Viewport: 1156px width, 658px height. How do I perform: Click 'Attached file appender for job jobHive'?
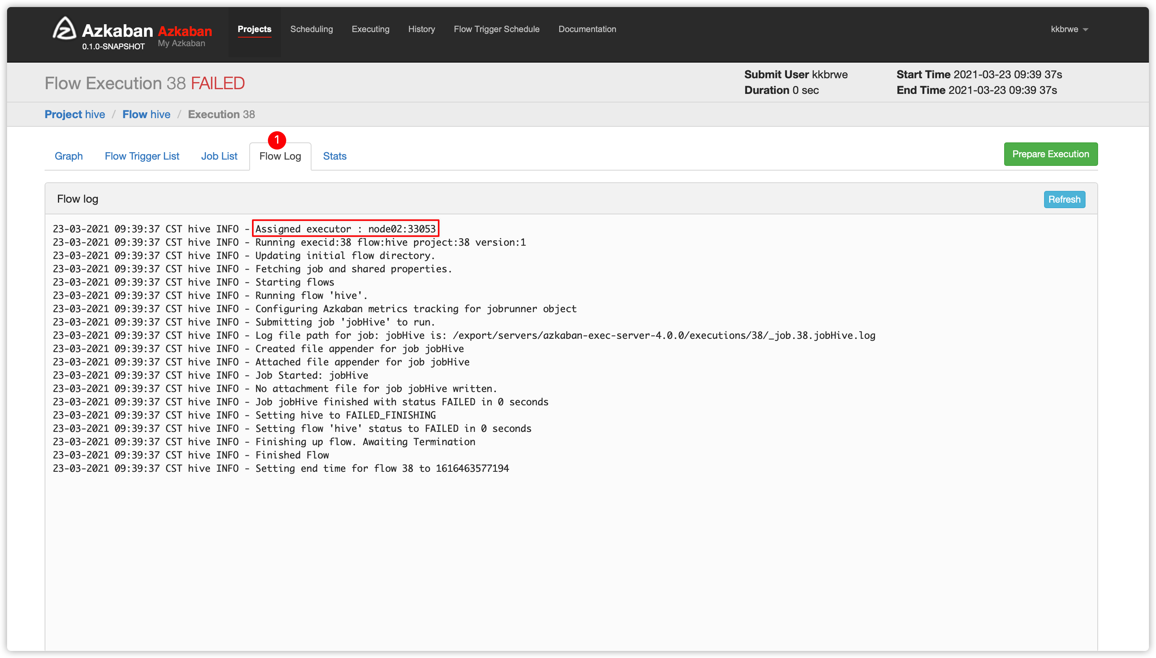click(x=261, y=362)
